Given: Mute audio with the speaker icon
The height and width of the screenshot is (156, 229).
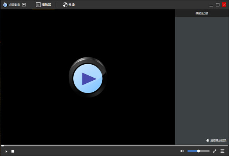Looking at the screenshot, I should click(x=182, y=151).
